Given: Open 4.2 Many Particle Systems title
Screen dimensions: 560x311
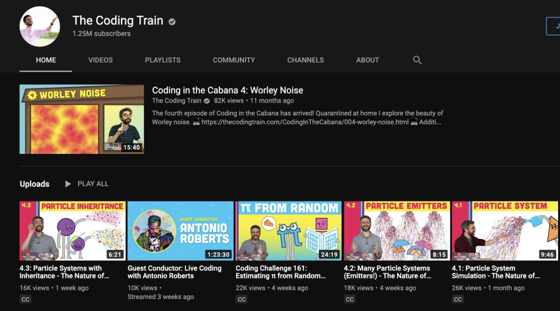Looking at the screenshot, I should [x=388, y=272].
